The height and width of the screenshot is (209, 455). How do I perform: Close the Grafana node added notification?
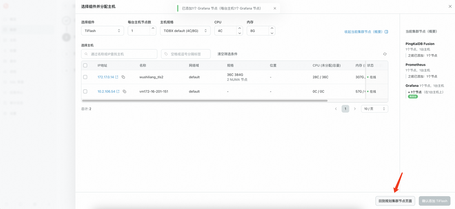275,9
